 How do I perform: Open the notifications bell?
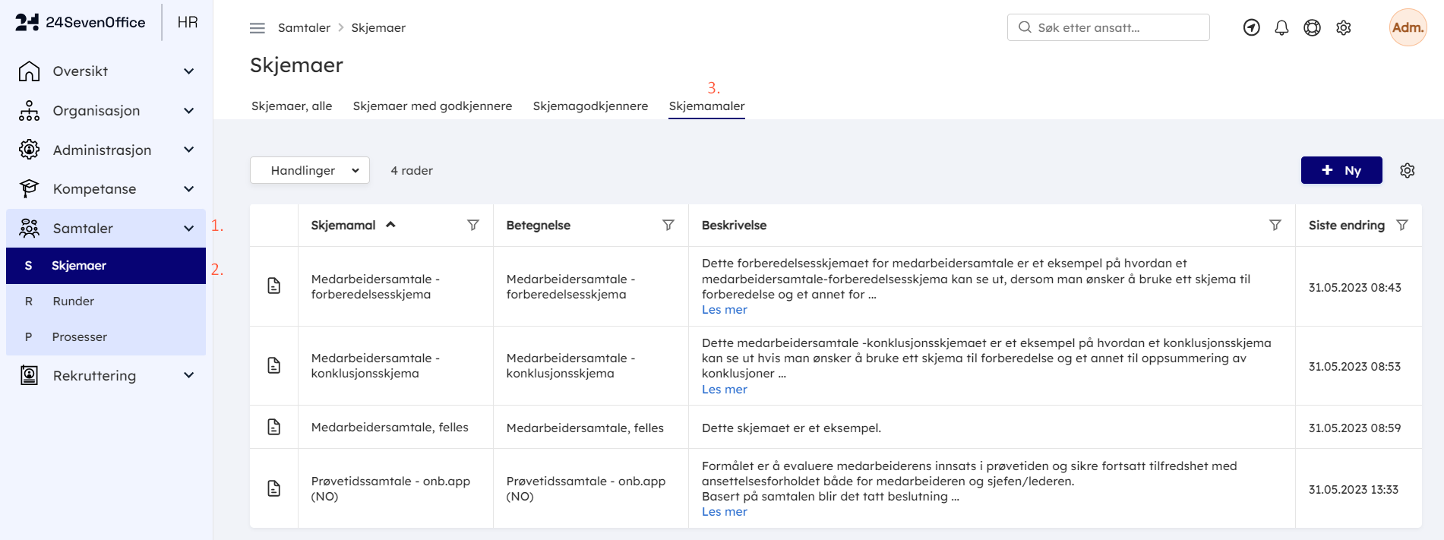click(x=1281, y=28)
